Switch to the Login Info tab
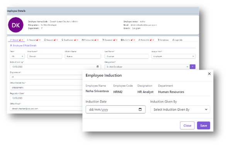Viewport: 228px width, 146px height. (x=177, y=40)
